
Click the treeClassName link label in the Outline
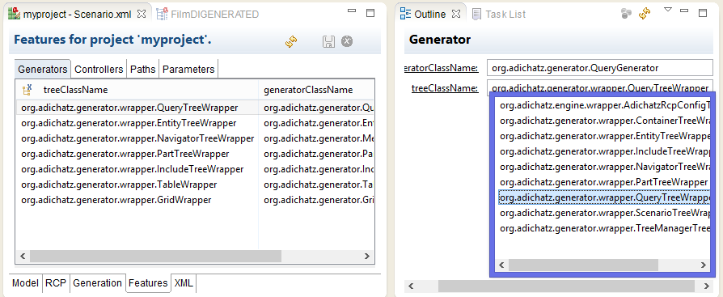(445, 88)
